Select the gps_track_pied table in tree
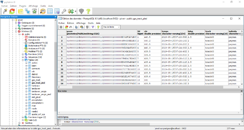The height and width of the screenshot is (130, 244). (x=38, y=83)
